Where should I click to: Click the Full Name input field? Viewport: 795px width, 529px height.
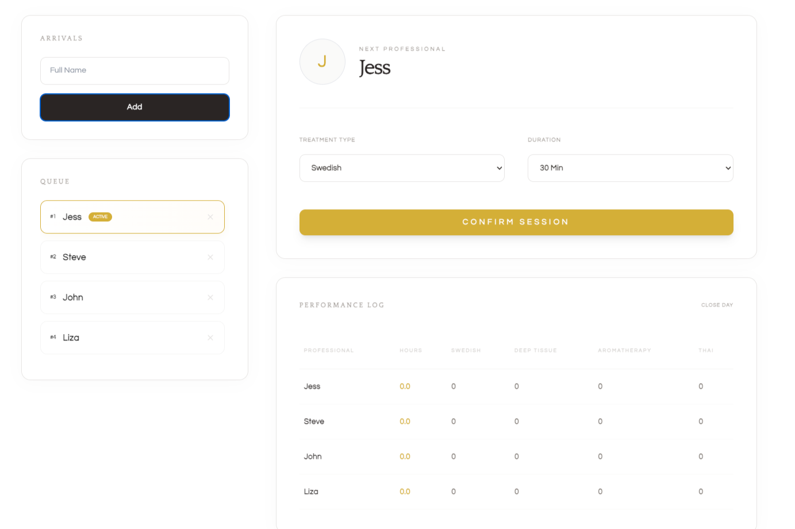click(135, 70)
